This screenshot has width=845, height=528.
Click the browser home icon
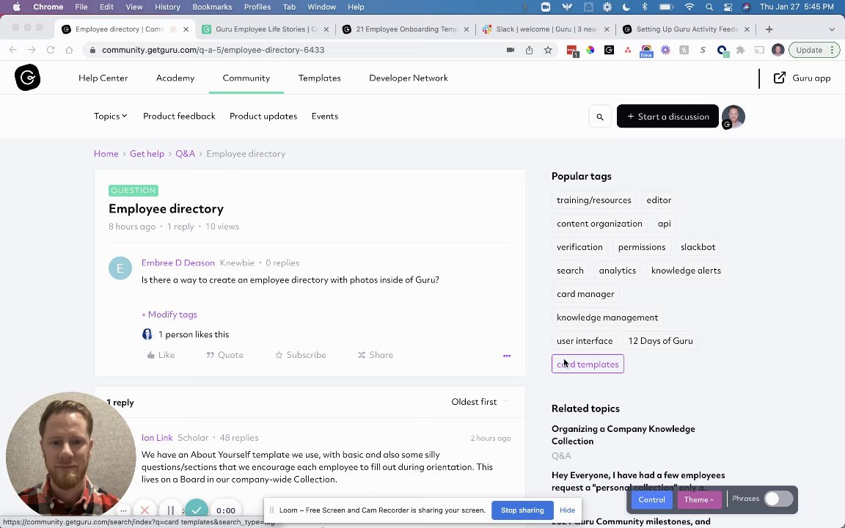[x=69, y=50]
